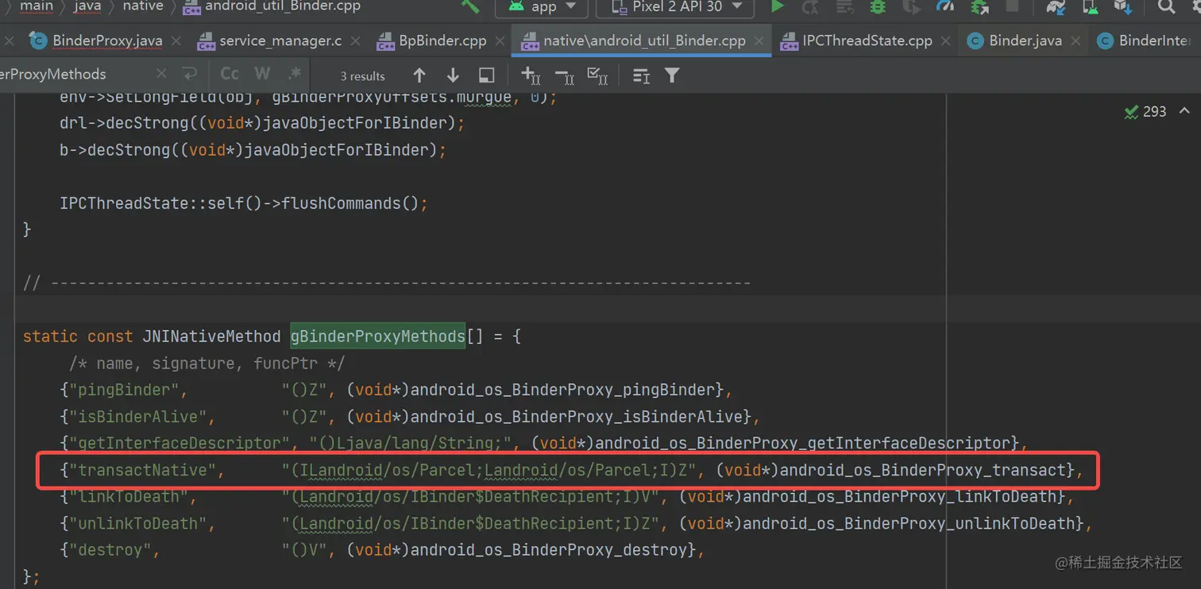Click the highlighted gBinderProxyMethods identifier

377,337
